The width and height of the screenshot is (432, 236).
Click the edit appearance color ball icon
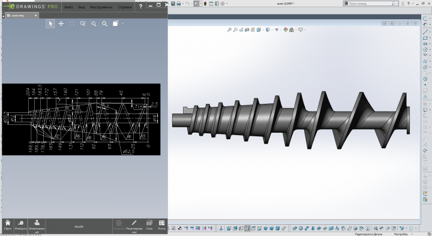click(286, 29)
